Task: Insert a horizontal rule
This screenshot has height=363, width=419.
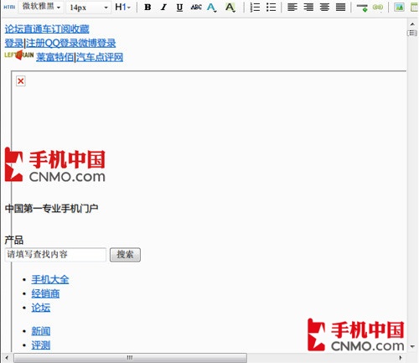Action: pos(362,8)
